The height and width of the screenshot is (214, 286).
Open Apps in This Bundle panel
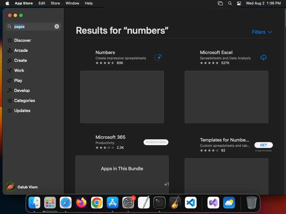click(x=122, y=175)
